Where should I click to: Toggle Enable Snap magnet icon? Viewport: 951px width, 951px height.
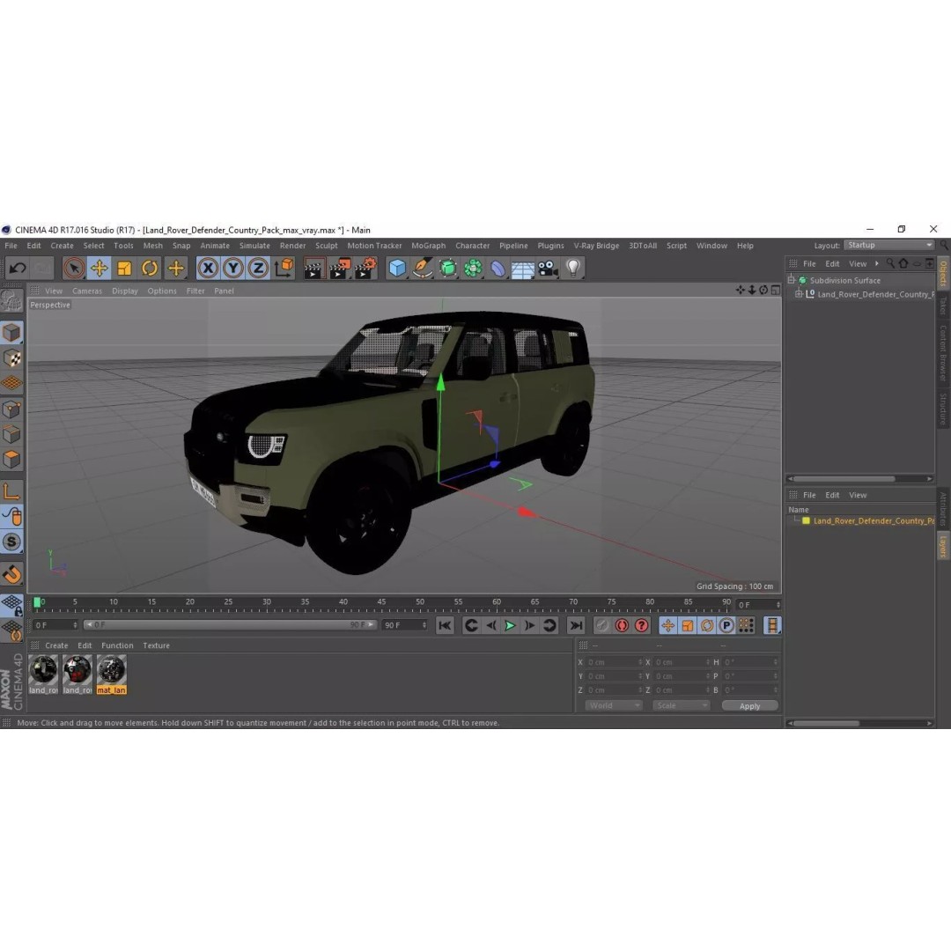pos(11,573)
